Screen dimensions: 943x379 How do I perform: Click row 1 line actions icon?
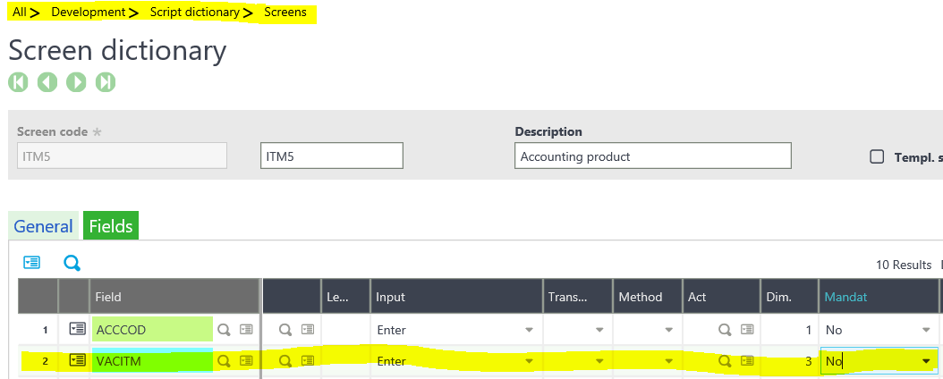pos(78,330)
